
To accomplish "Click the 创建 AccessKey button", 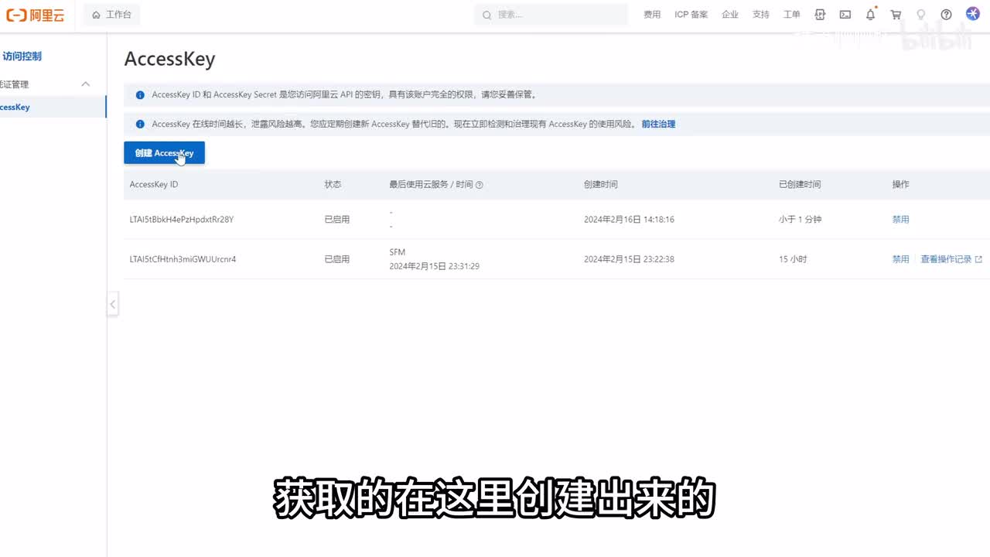I will coord(164,153).
